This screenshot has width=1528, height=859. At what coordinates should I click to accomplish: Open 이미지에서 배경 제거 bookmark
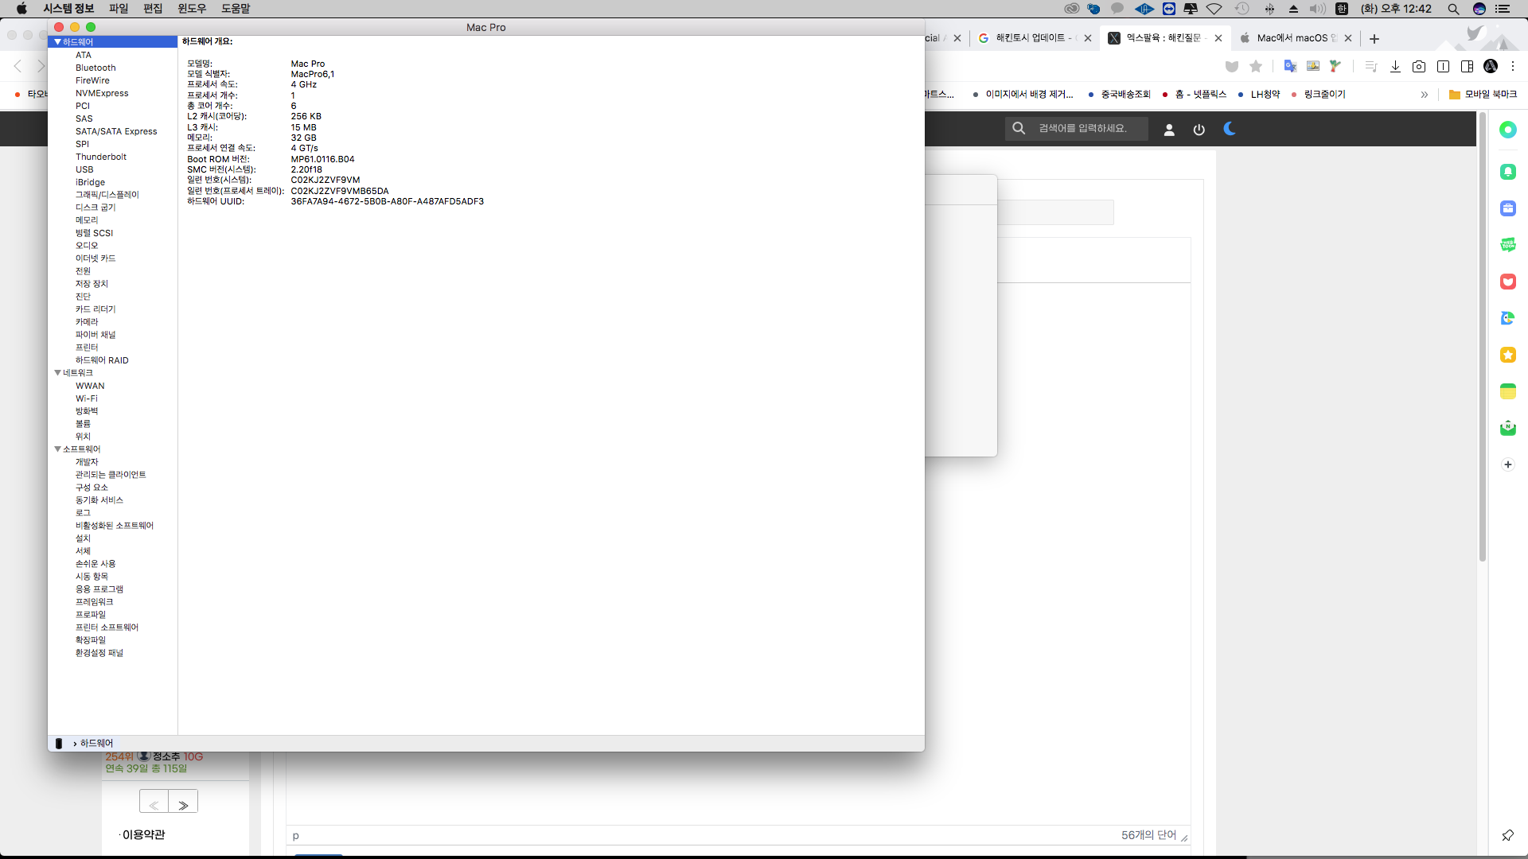coord(1023,95)
